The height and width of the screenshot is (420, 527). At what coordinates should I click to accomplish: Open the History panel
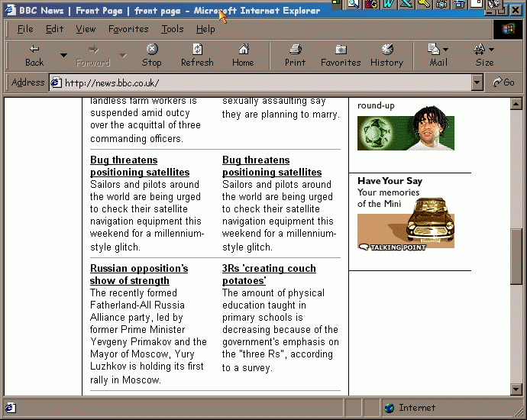click(386, 56)
